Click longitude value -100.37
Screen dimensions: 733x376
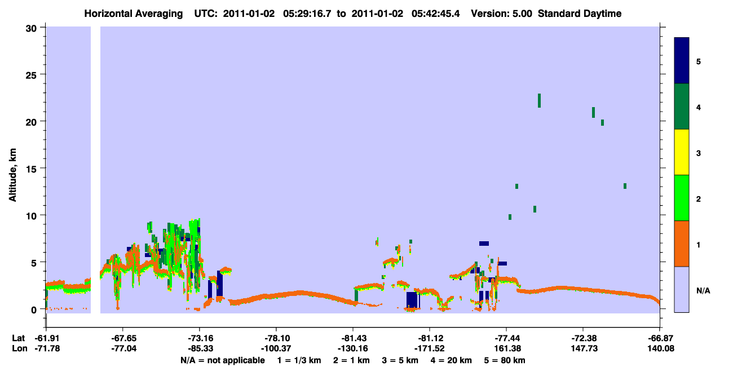[276, 348]
